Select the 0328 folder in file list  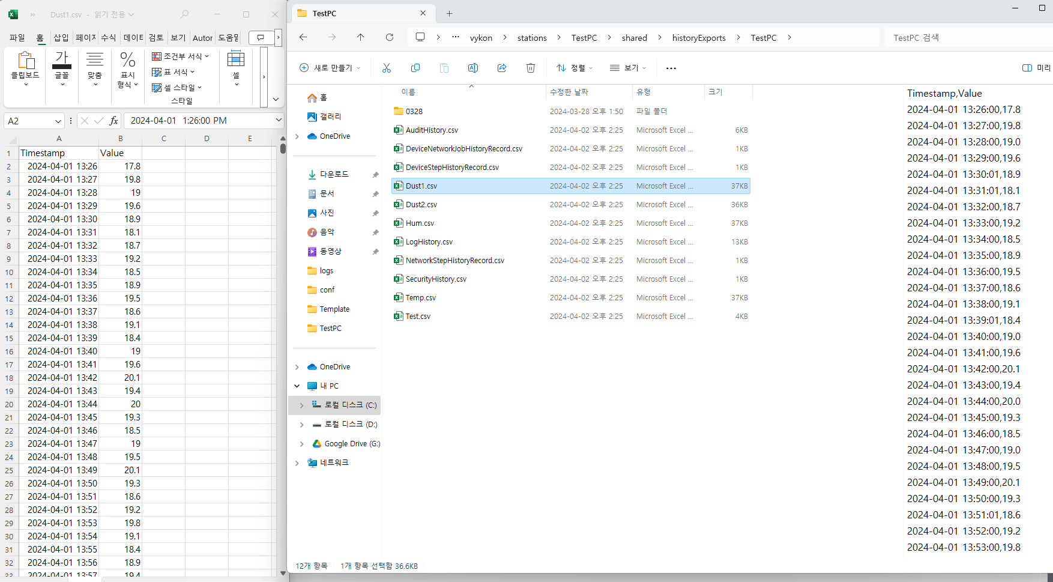tap(570, 112)
